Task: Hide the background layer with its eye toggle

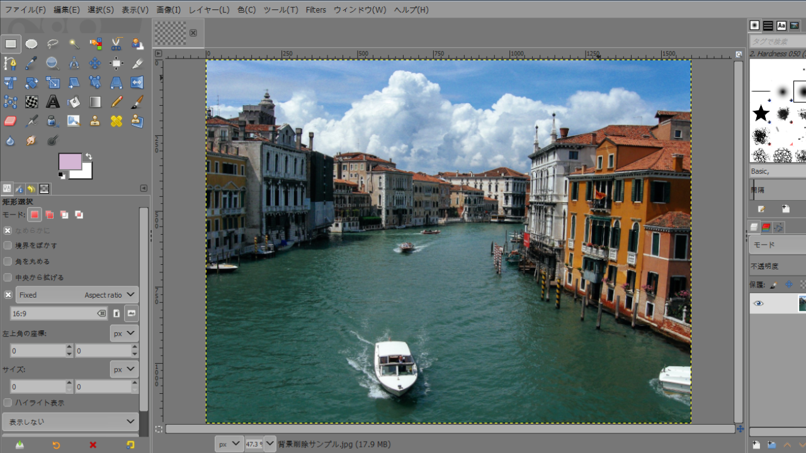Action: (758, 303)
